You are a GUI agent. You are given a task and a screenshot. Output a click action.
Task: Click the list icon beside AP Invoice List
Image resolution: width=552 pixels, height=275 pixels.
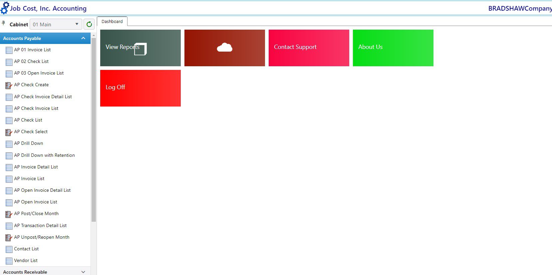(9, 179)
